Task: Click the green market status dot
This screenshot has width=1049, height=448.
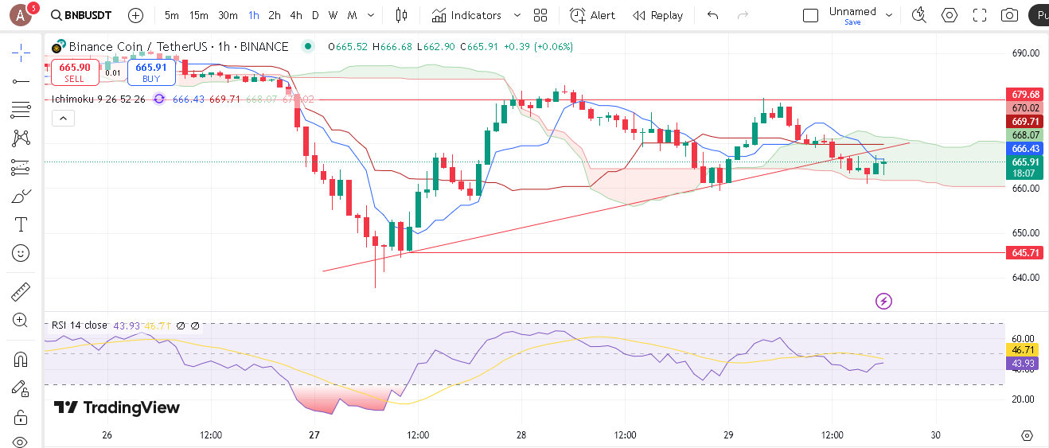Action: click(x=308, y=47)
